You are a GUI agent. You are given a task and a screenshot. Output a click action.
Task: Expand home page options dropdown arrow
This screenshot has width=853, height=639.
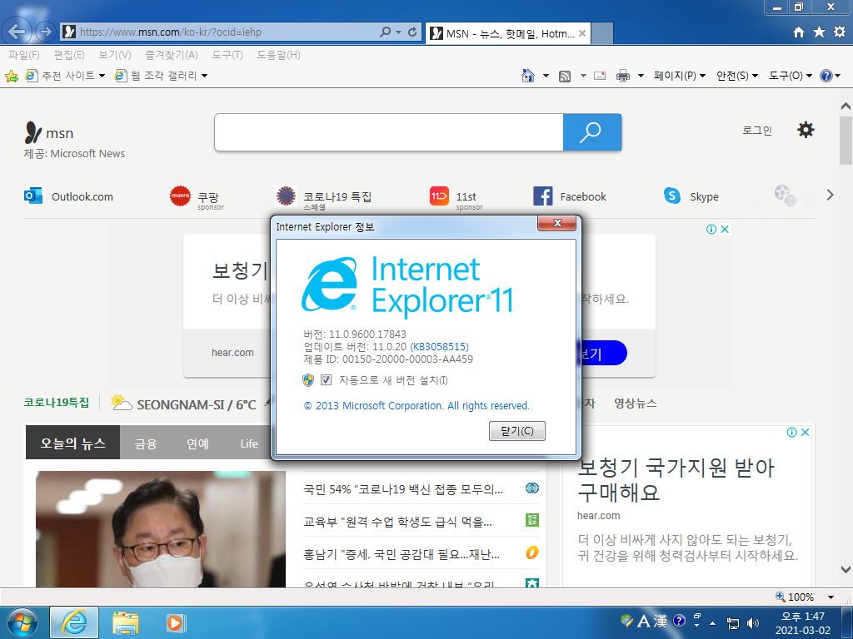(546, 76)
